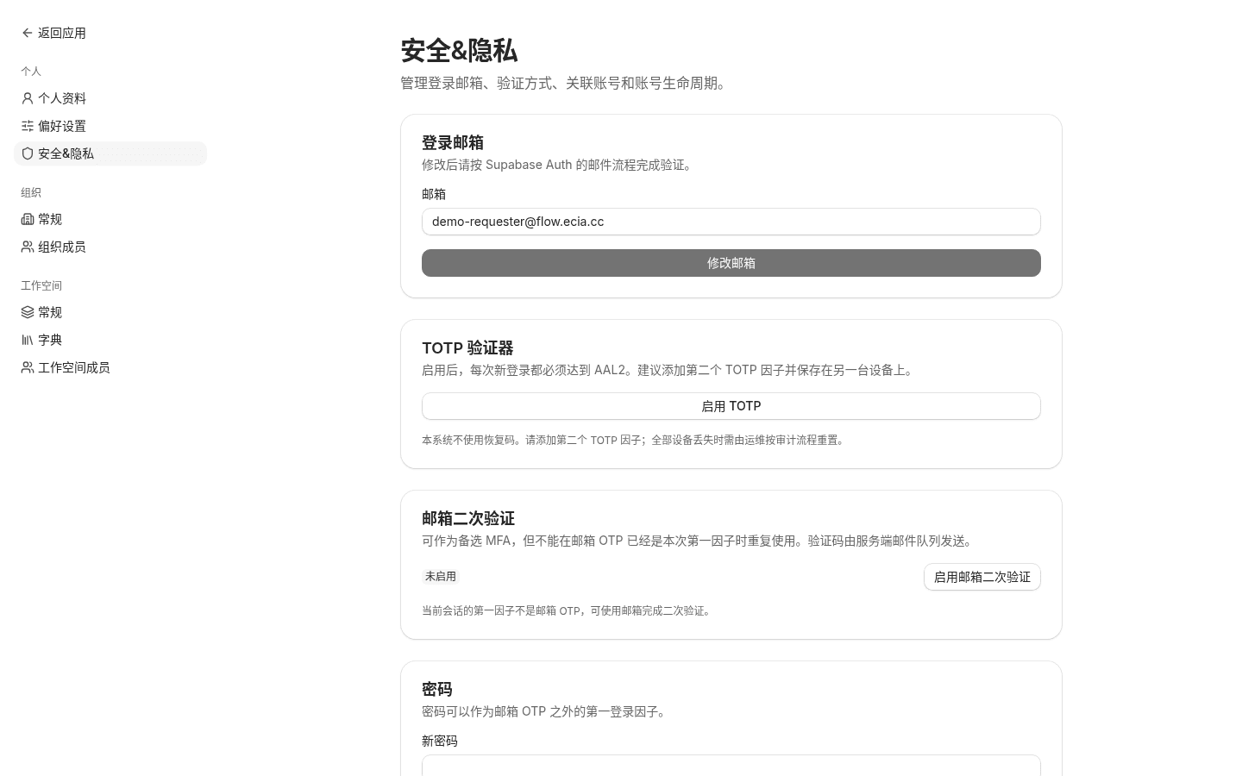Click the 返回应用 link text
The height and width of the screenshot is (776, 1242).
point(62,33)
